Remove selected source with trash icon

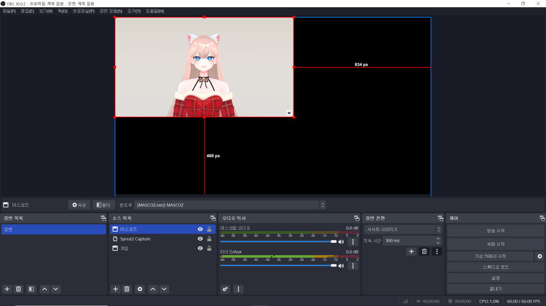(x=127, y=289)
